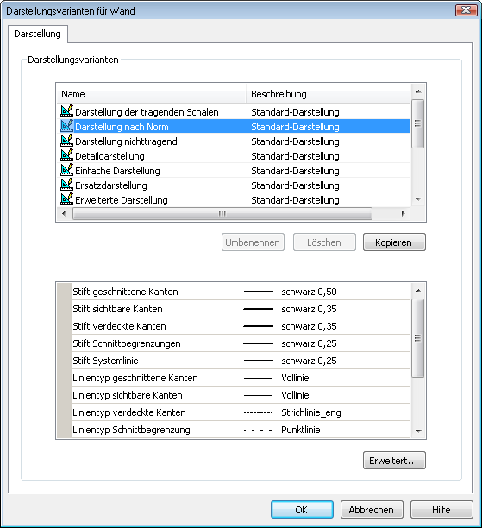The height and width of the screenshot is (528, 482).
Task: Click the Einfache Darstellung icon
Action: pos(66,170)
